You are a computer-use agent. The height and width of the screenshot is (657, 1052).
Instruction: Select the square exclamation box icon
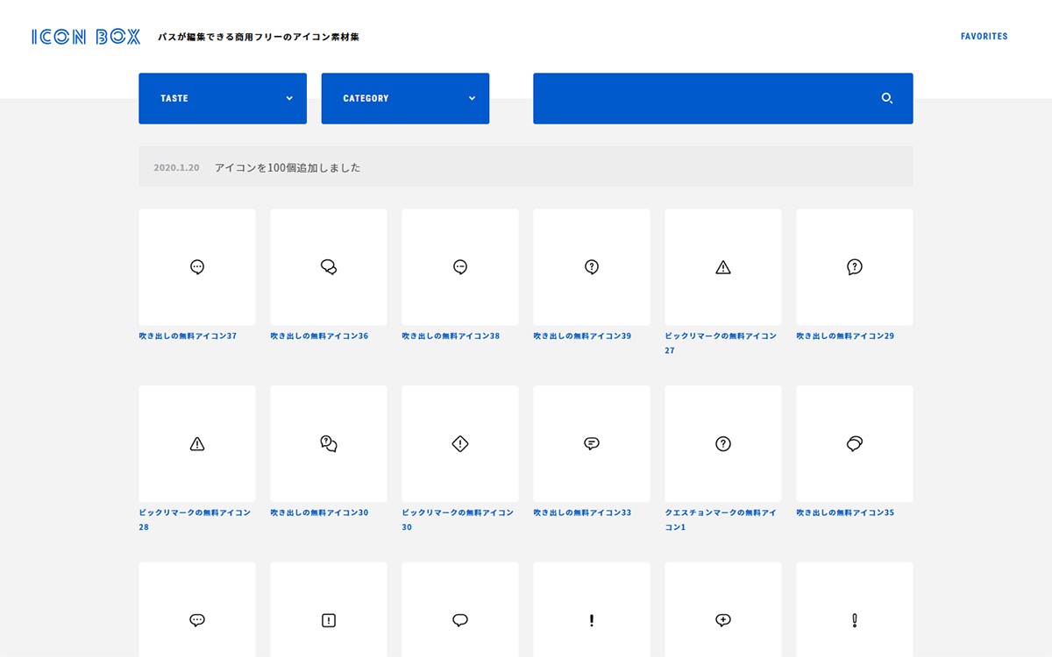tap(328, 620)
